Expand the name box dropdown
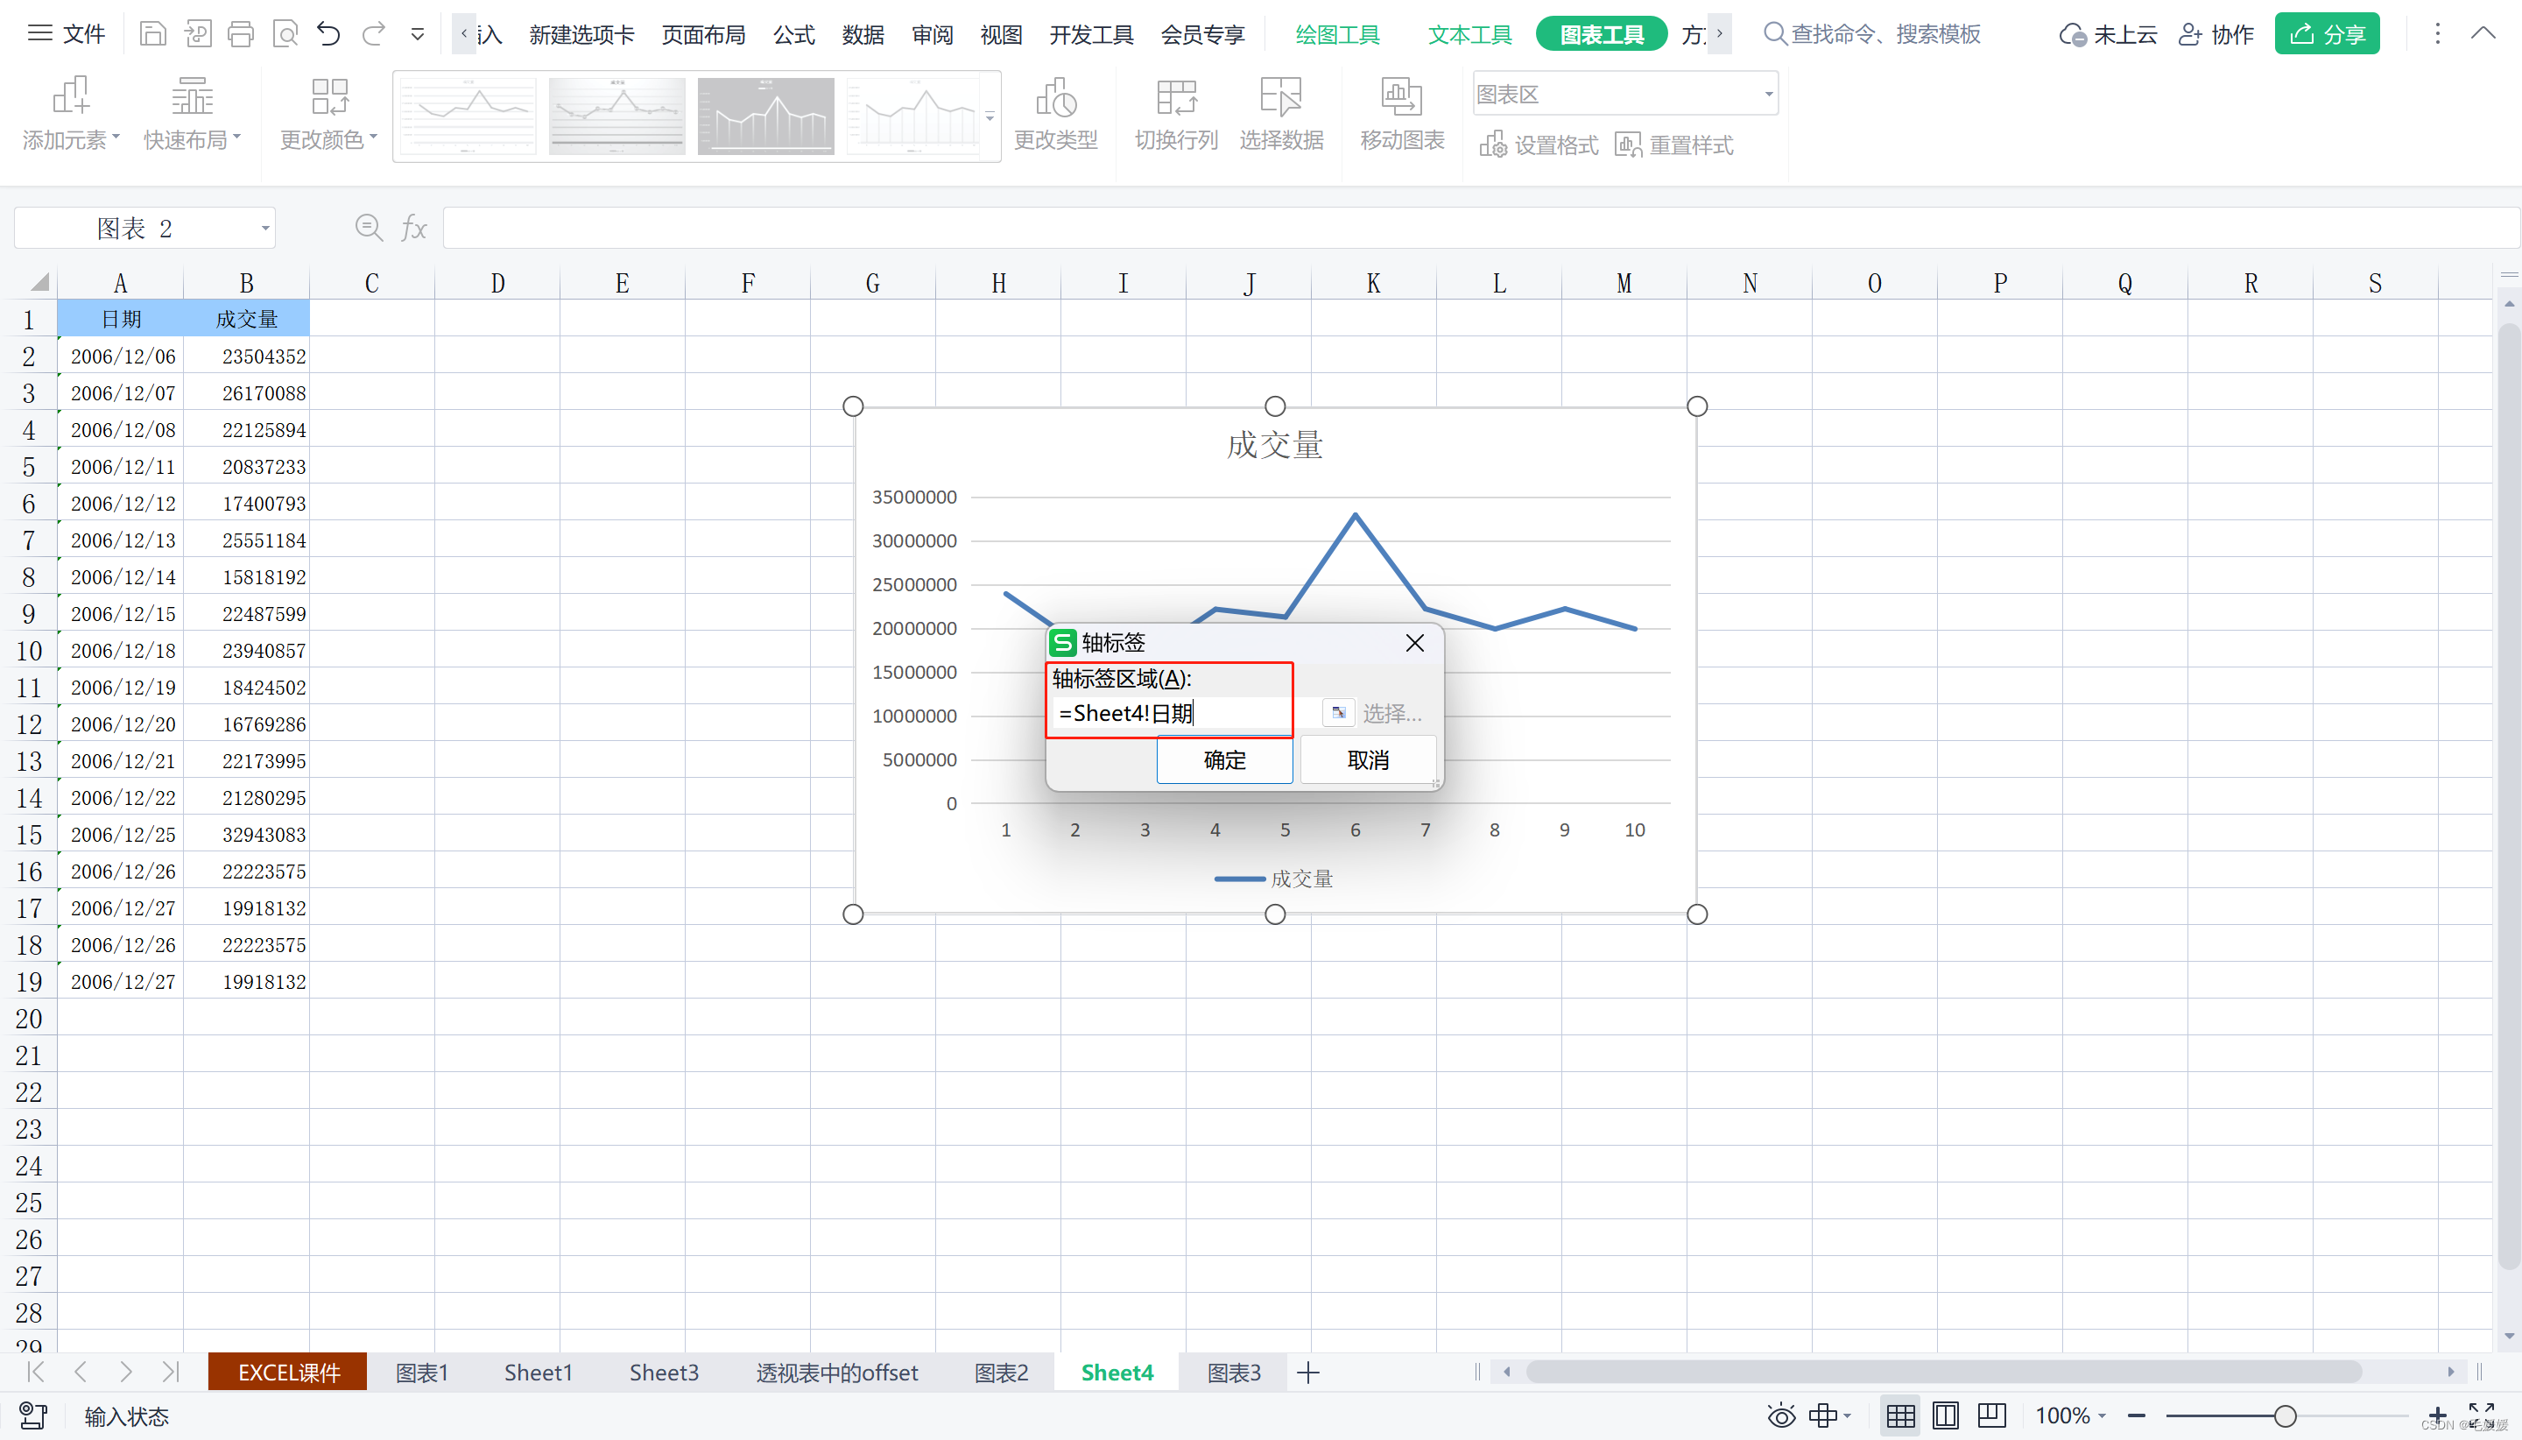The width and height of the screenshot is (2522, 1440). pos(265,229)
